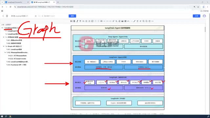Click the note title in the header
The width and height of the screenshot is (210, 118).
point(20,16)
